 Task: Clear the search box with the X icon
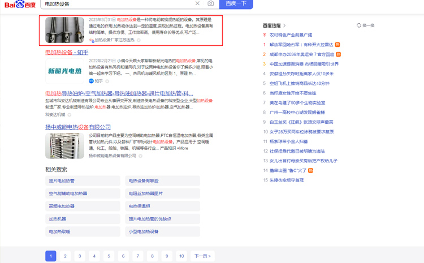tap(197, 3)
